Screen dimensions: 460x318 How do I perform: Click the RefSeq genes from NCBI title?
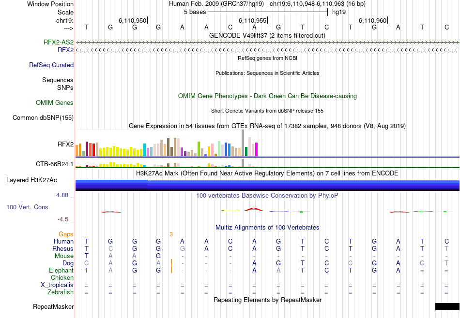(x=267, y=58)
